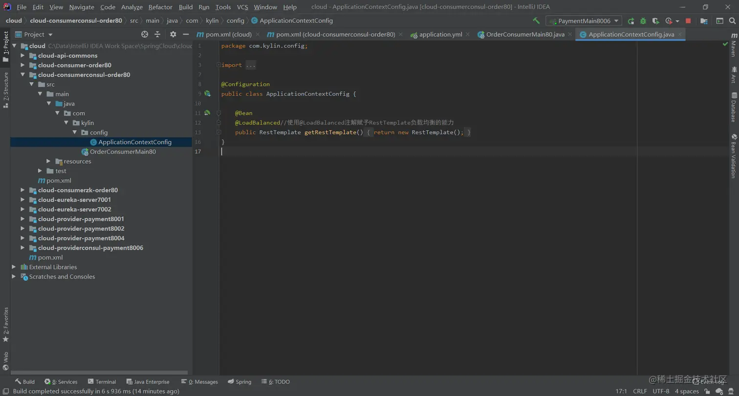Open the Services tool window tab

click(61, 382)
